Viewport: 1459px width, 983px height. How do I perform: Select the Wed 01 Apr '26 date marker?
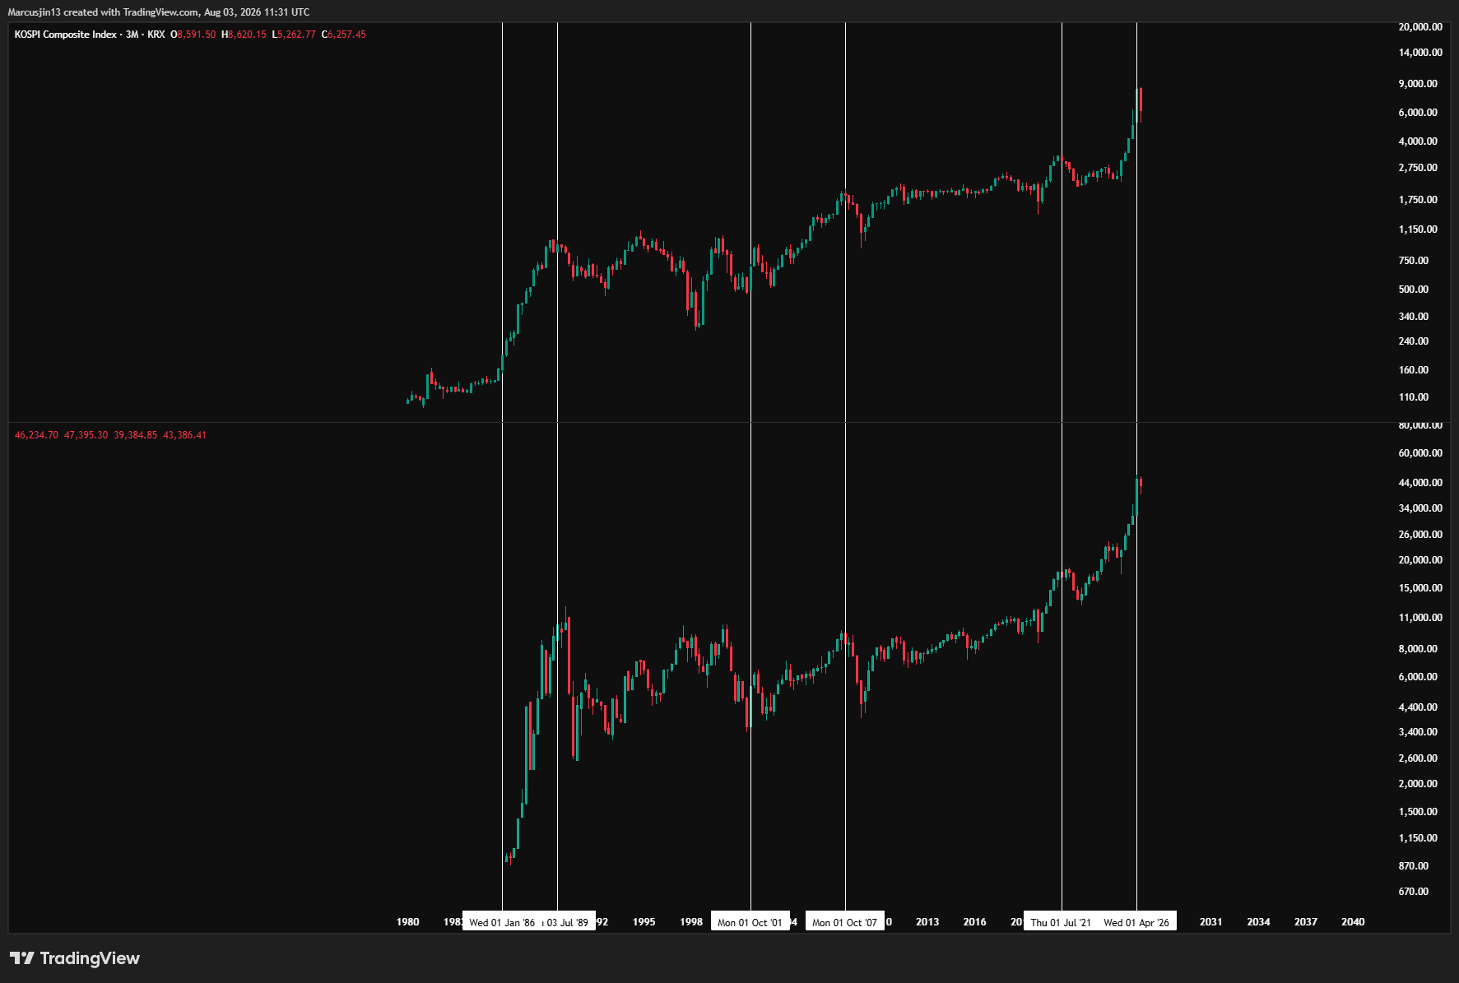point(1136,922)
